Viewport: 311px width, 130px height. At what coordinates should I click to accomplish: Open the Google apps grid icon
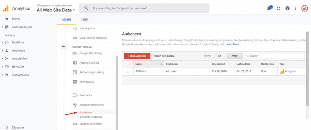[279, 8]
